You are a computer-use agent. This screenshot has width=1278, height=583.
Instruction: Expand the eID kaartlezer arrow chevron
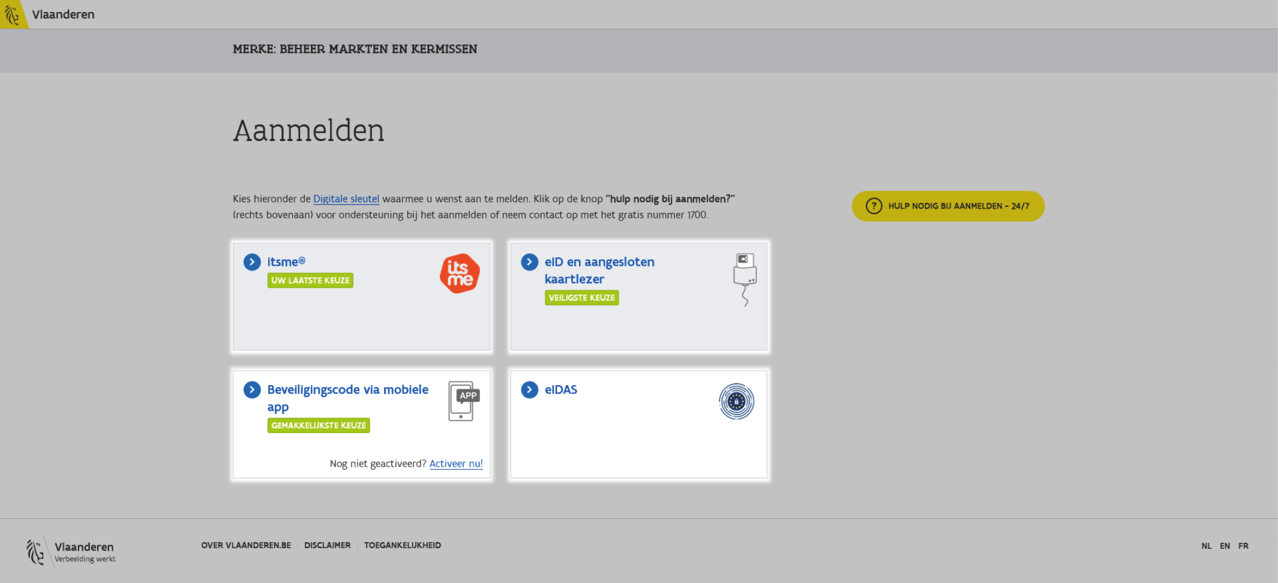click(x=529, y=262)
